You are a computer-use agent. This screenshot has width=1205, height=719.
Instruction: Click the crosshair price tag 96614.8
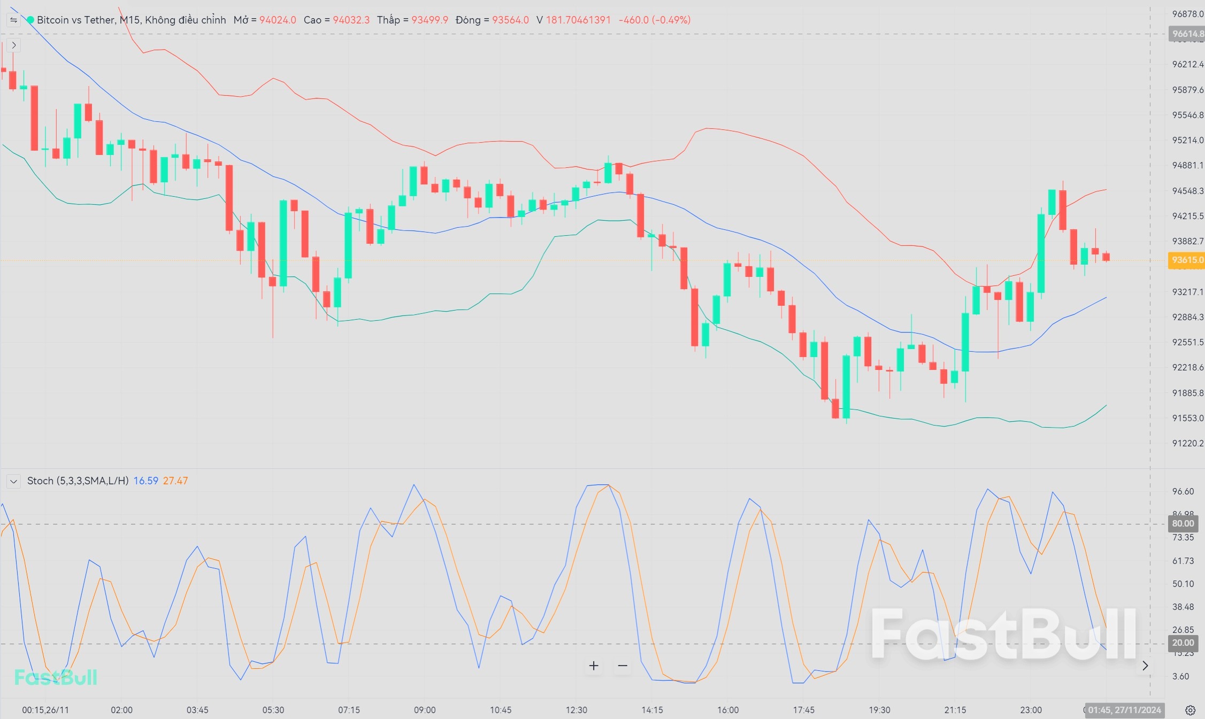tap(1187, 34)
